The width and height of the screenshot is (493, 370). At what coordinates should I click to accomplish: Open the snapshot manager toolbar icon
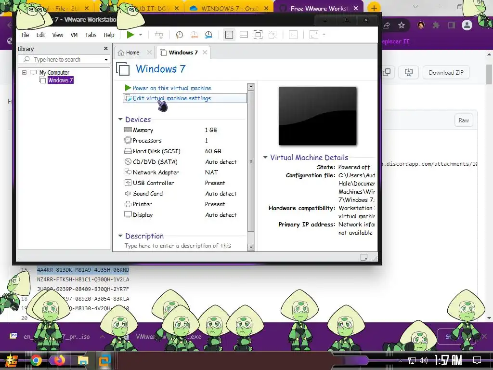208,35
